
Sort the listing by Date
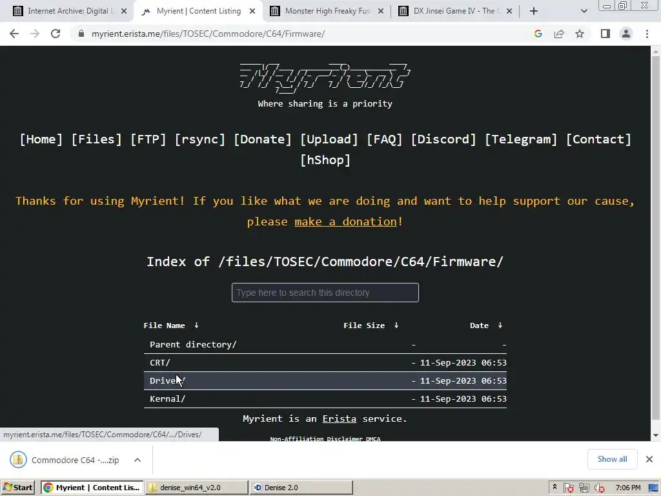(x=486, y=325)
